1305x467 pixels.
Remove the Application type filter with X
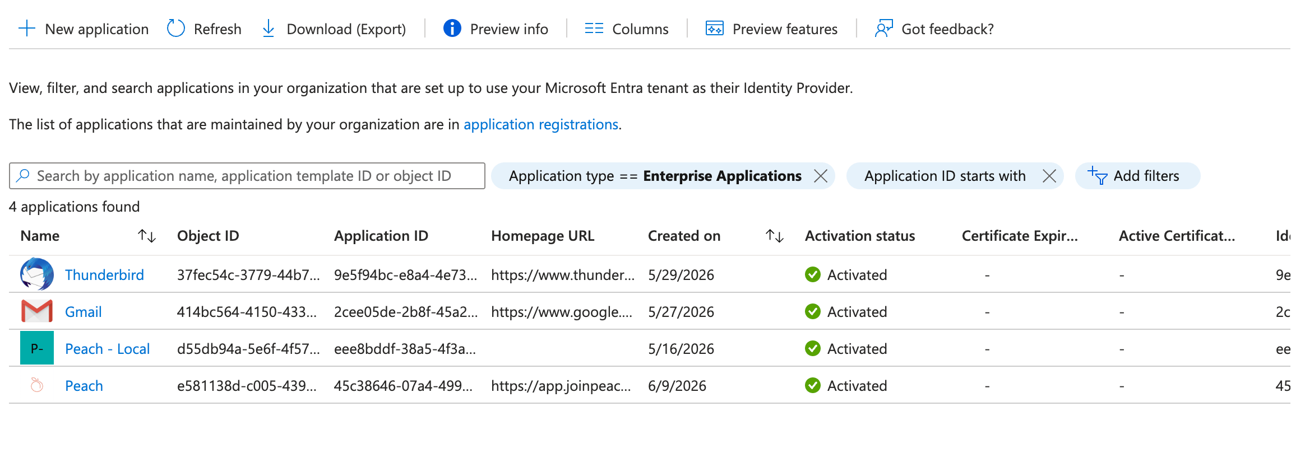[x=821, y=176]
